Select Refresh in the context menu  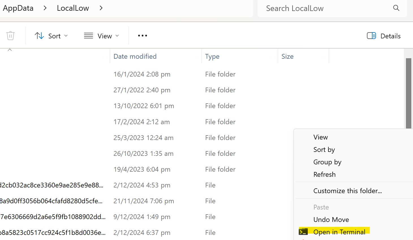[324, 174]
